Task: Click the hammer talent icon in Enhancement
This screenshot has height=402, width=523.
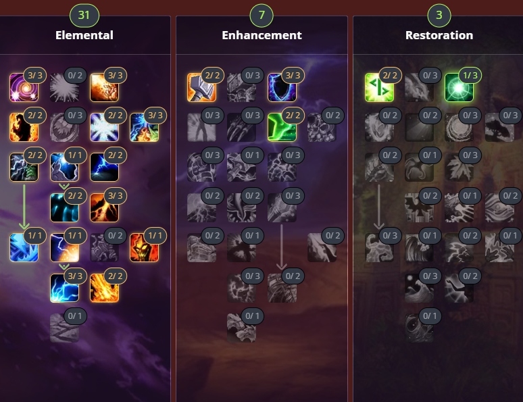Action: point(201,87)
